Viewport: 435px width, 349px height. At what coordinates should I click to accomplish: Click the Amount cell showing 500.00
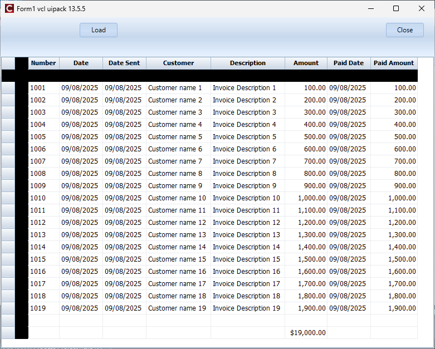pos(306,137)
